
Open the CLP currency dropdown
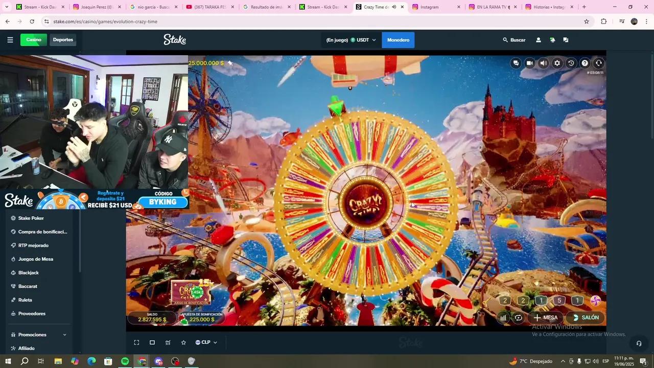click(x=206, y=342)
